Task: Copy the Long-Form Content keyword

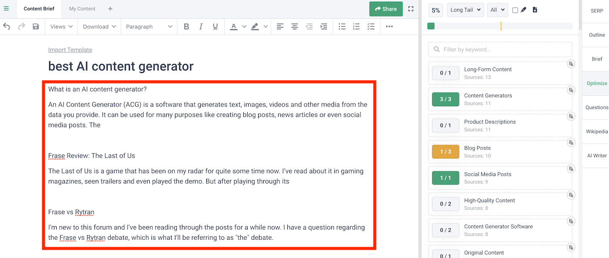Action: [x=571, y=64]
